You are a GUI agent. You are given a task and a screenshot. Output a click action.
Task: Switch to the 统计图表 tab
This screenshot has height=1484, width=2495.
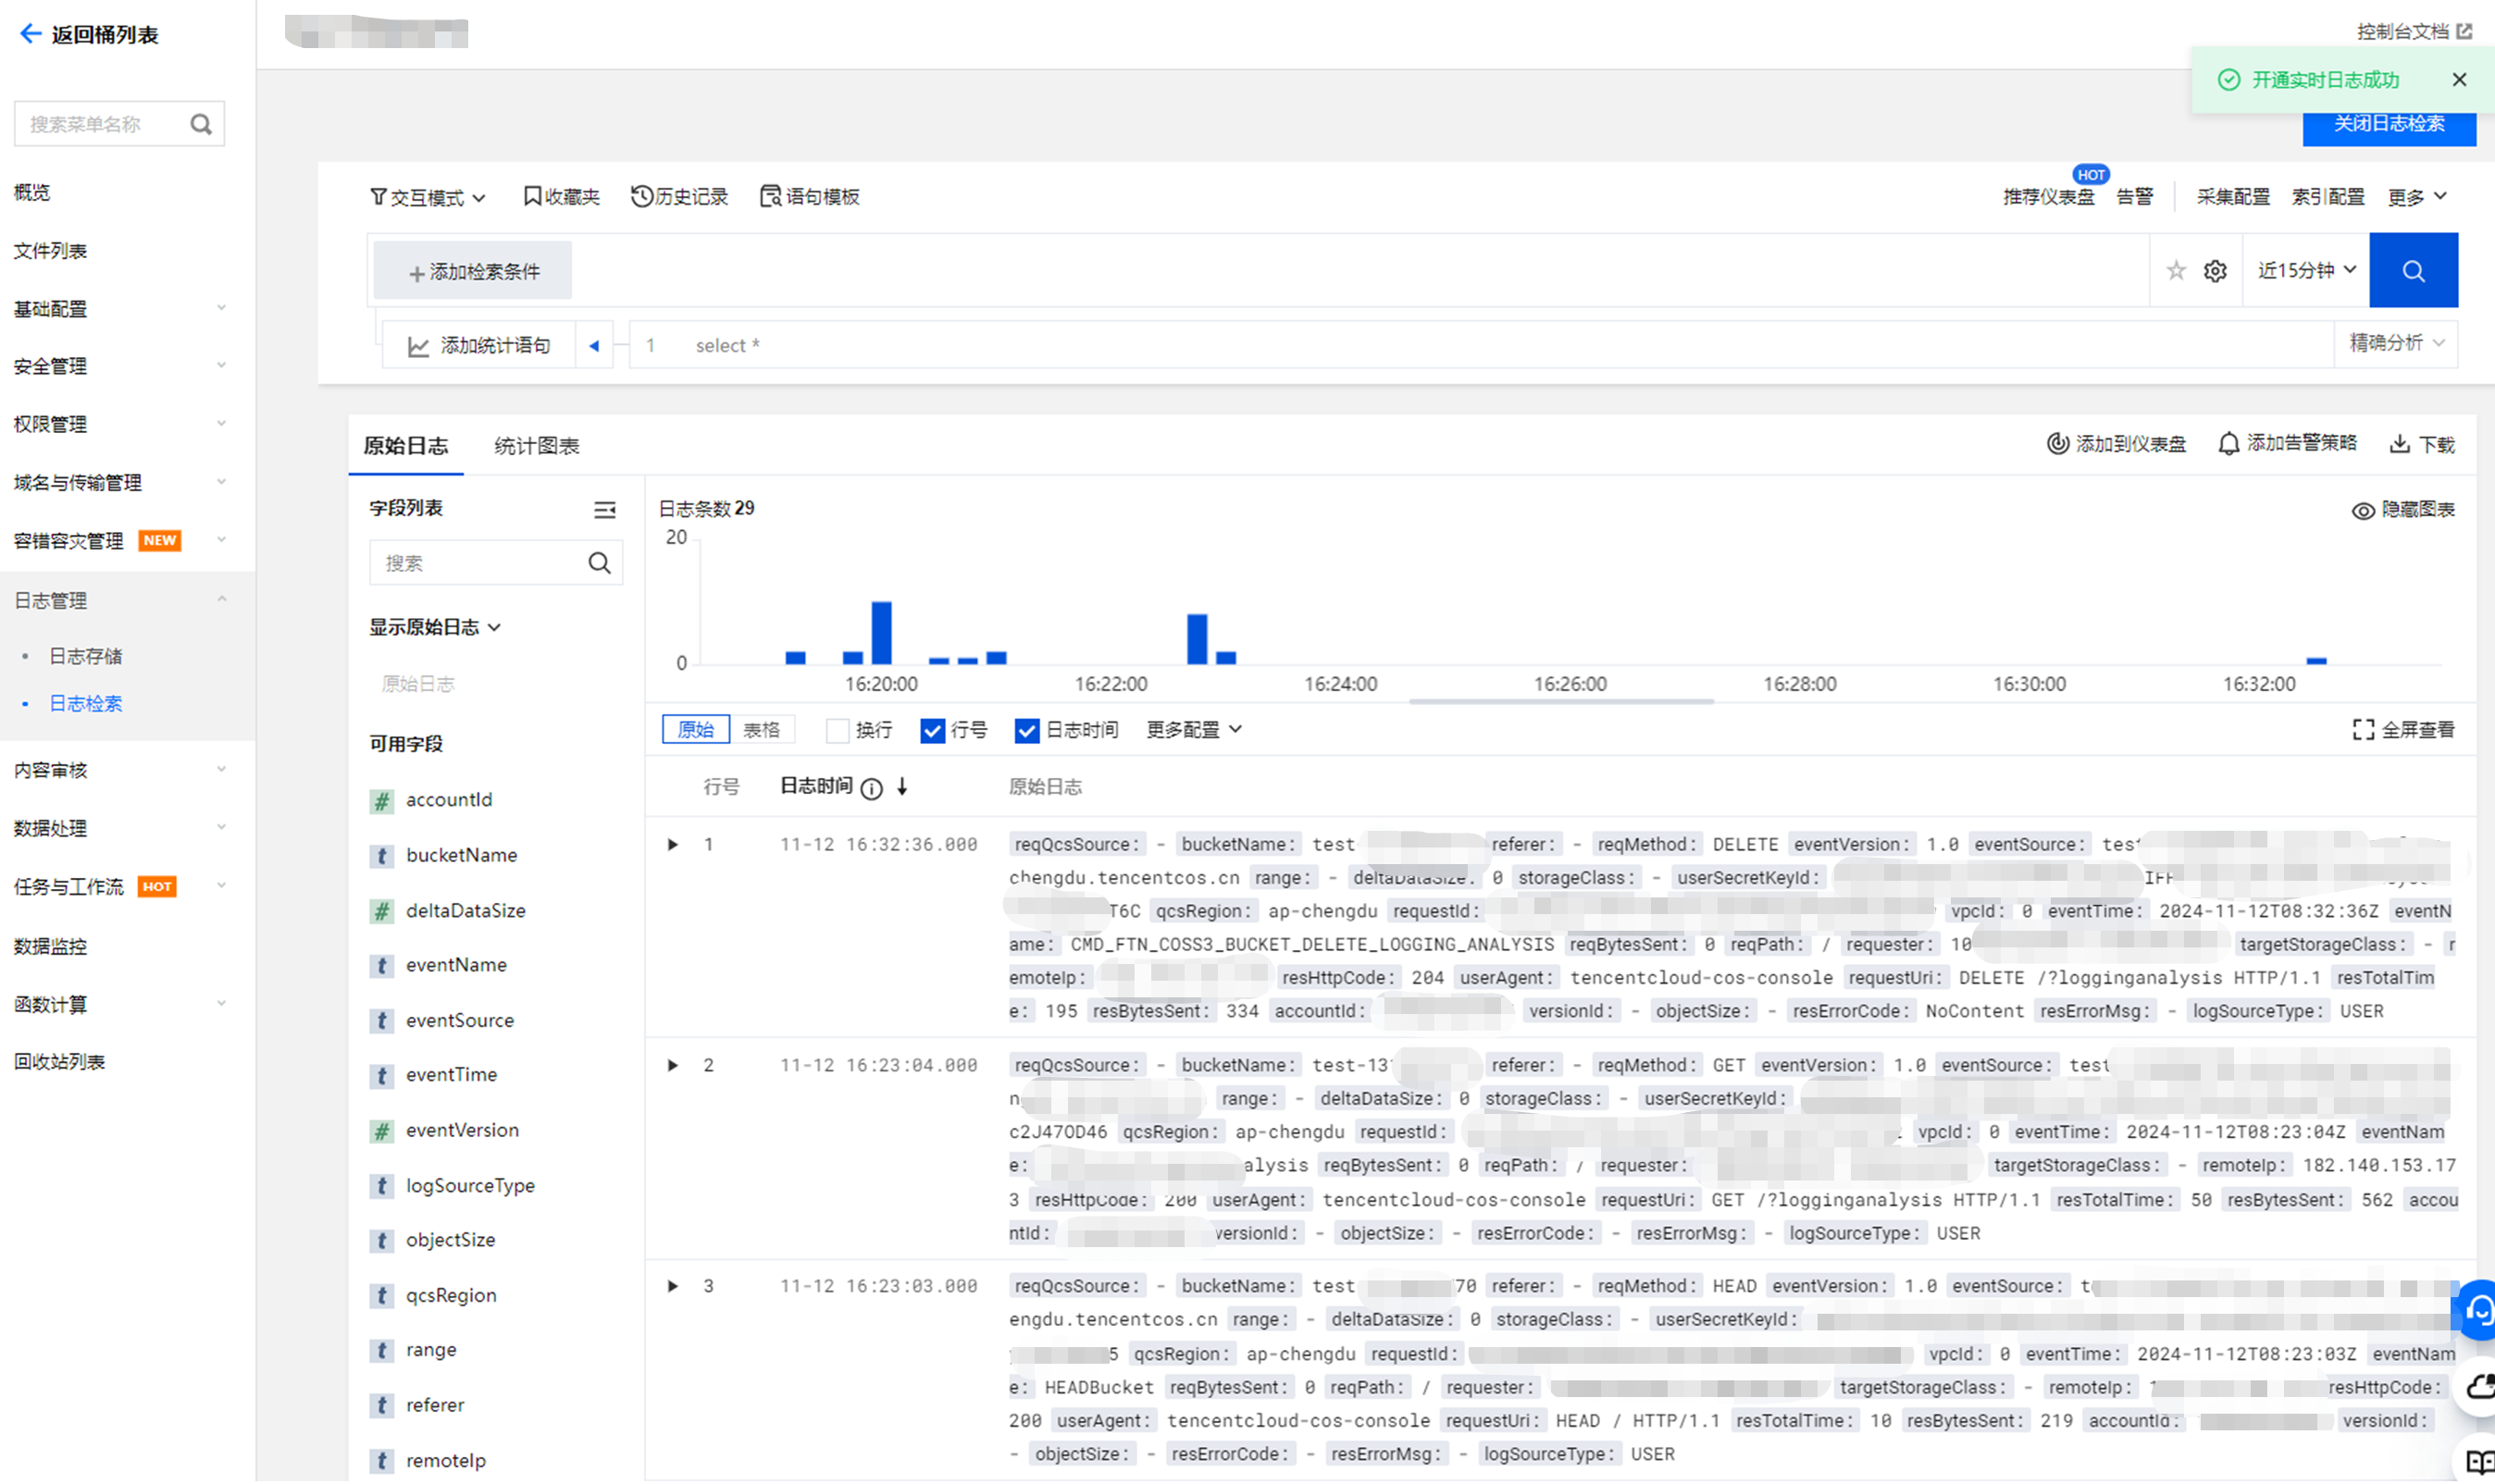pyautogui.click(x=536, y=446)
